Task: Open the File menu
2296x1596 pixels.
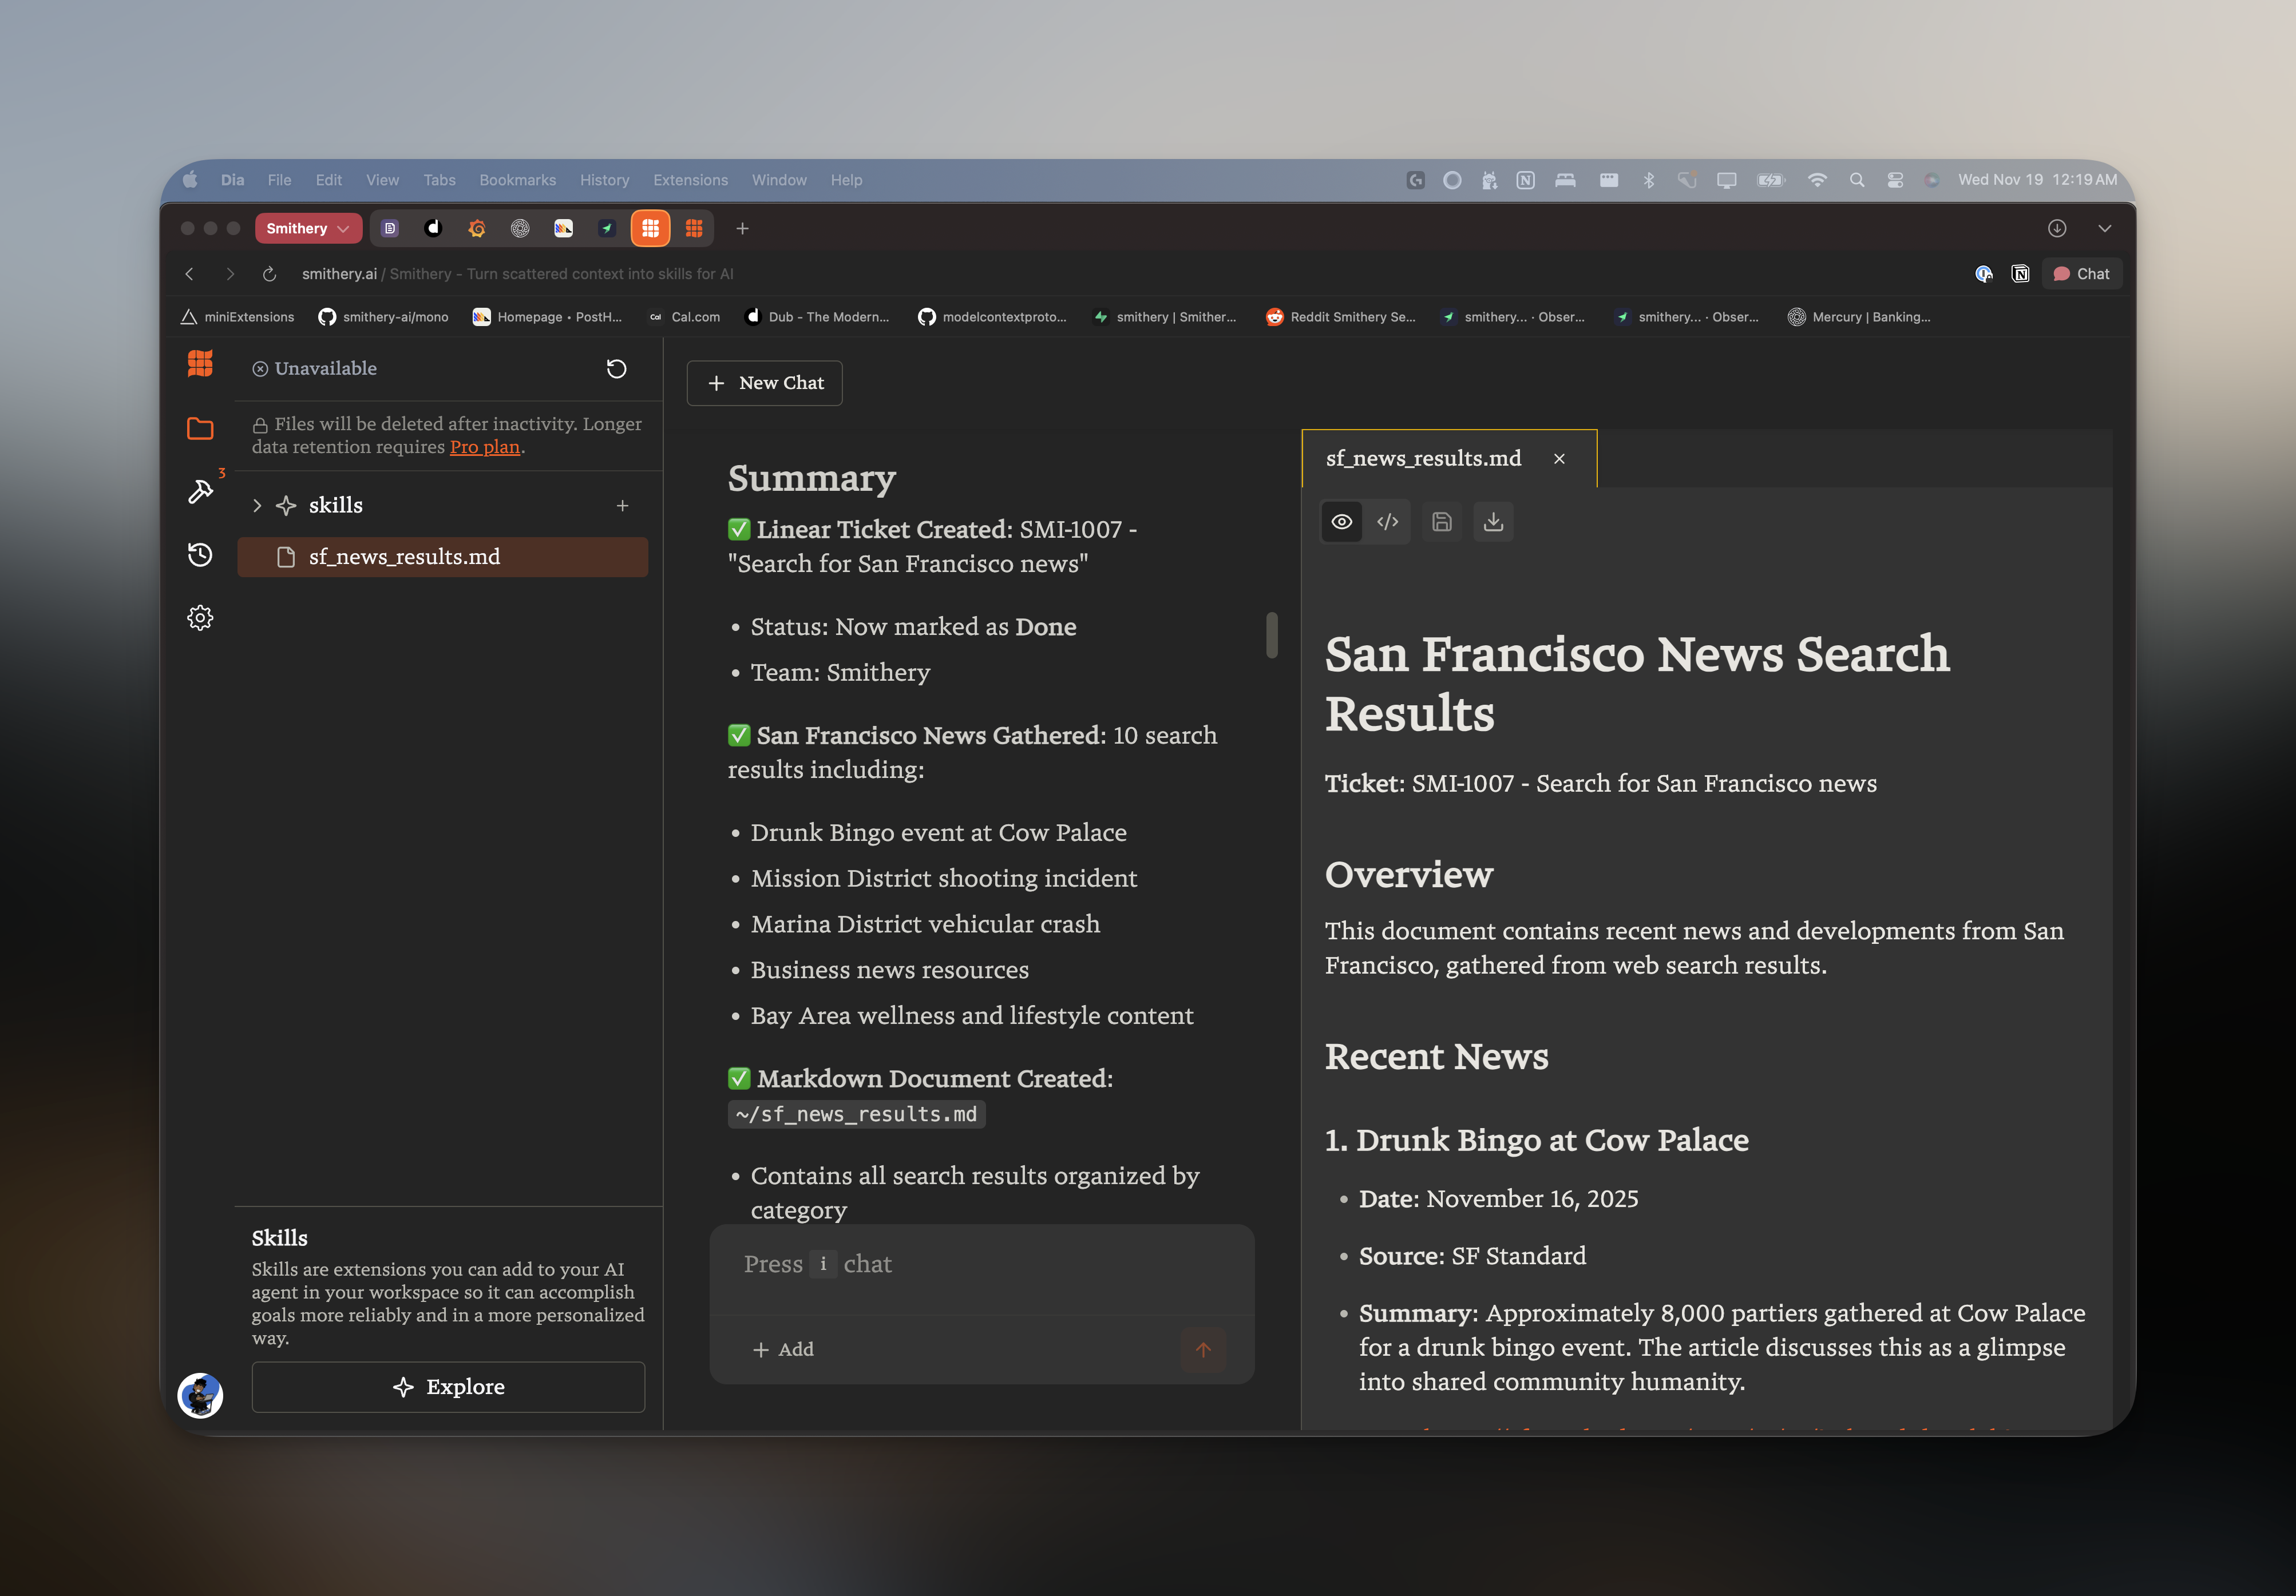Action: [279, 180]
